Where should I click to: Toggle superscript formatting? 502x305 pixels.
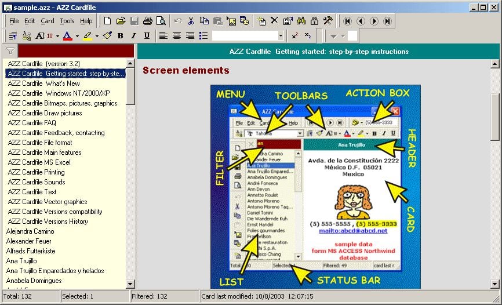tap(295, 35)
